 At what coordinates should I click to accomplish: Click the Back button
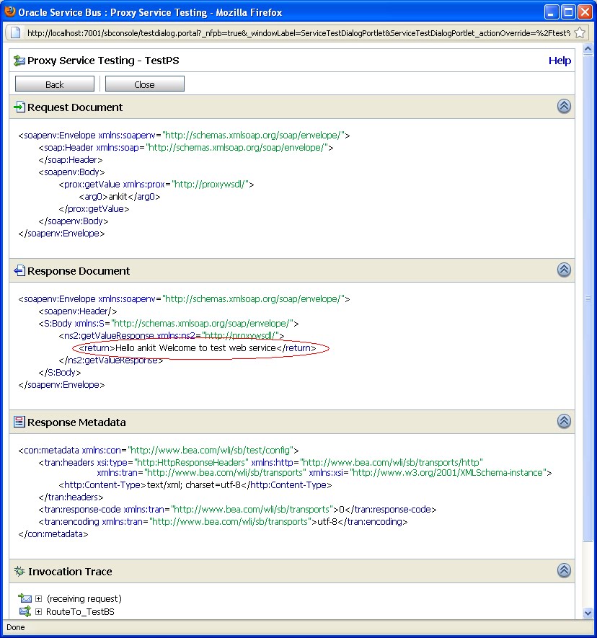(x=55, y=84)
